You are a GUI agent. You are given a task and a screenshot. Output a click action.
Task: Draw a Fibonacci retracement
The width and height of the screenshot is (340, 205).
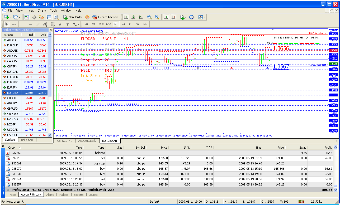tap(53, 24)
